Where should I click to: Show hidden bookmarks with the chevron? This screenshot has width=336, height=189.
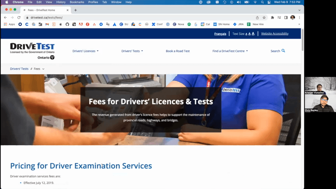(x=299, y=24)
